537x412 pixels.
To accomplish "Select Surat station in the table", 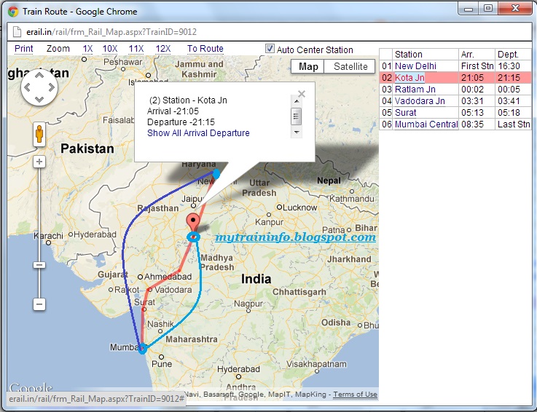I will 406,113.
